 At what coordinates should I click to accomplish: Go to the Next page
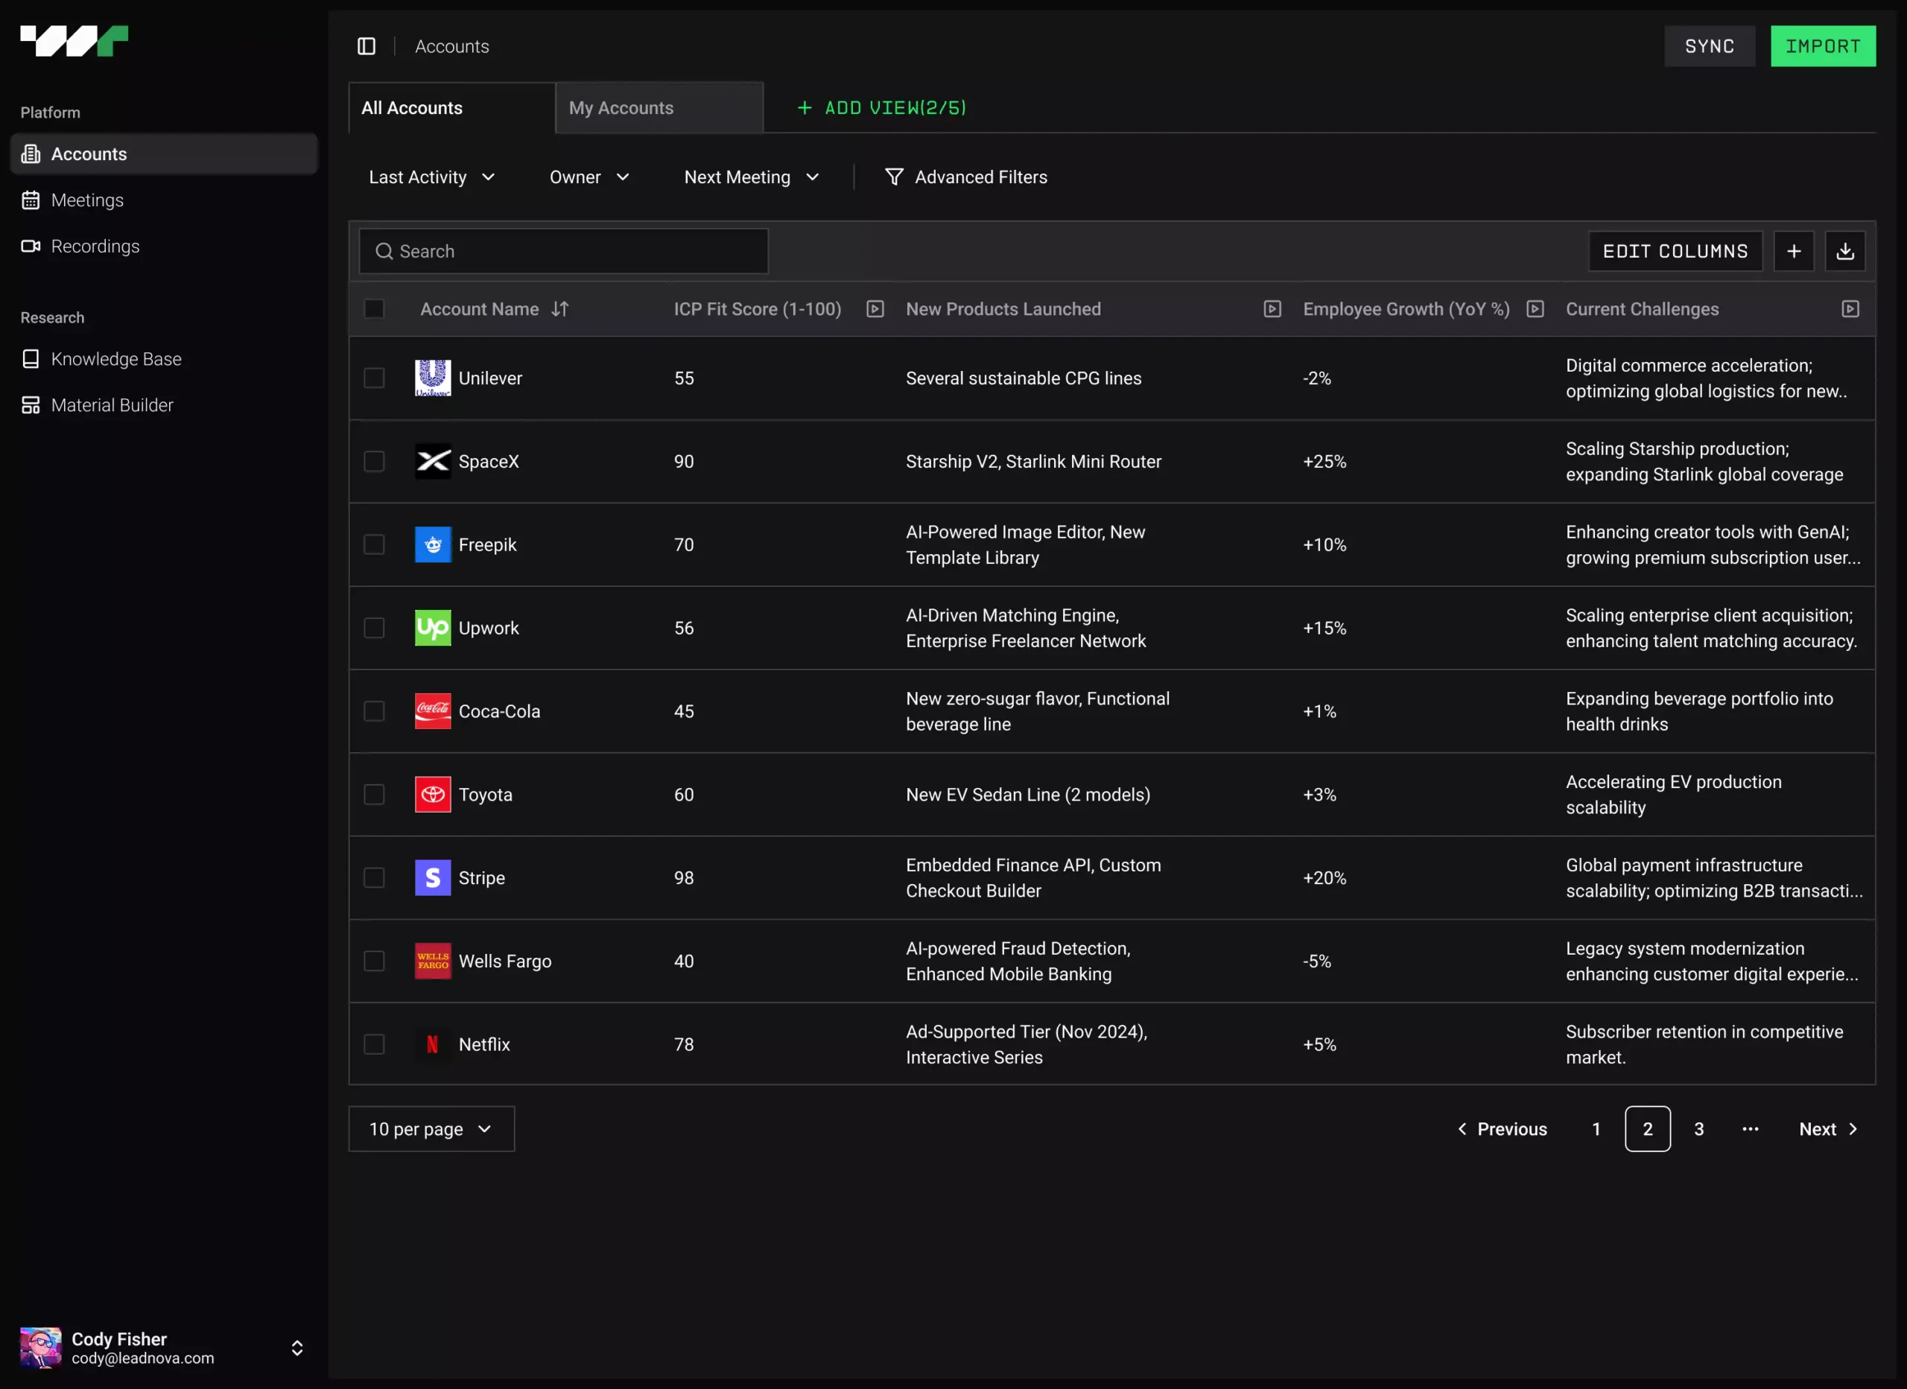point(1827,1129)
